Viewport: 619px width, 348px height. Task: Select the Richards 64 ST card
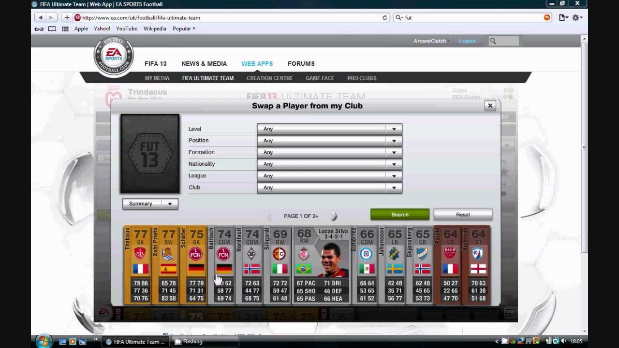click(476, 265)
